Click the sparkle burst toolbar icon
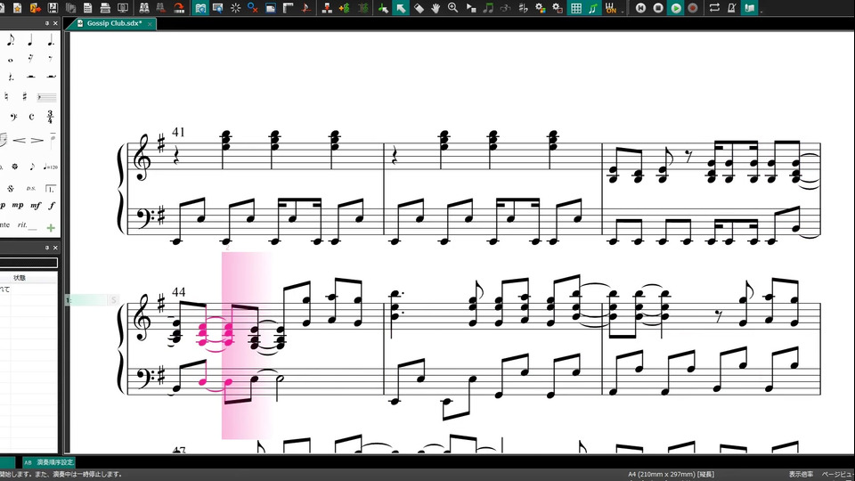This screenshot has width=855, height=481. pos(235,8)
